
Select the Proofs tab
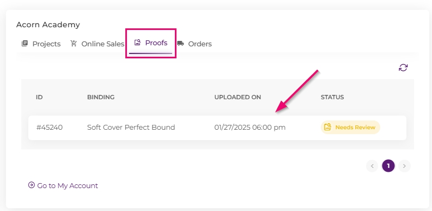[151, 43]
